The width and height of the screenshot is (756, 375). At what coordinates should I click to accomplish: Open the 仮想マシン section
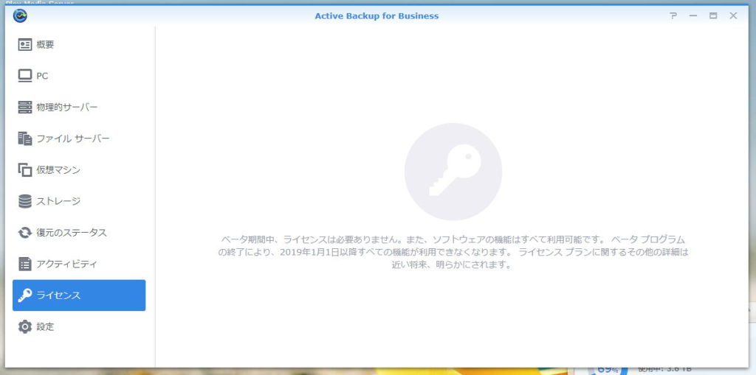point(79,170)
